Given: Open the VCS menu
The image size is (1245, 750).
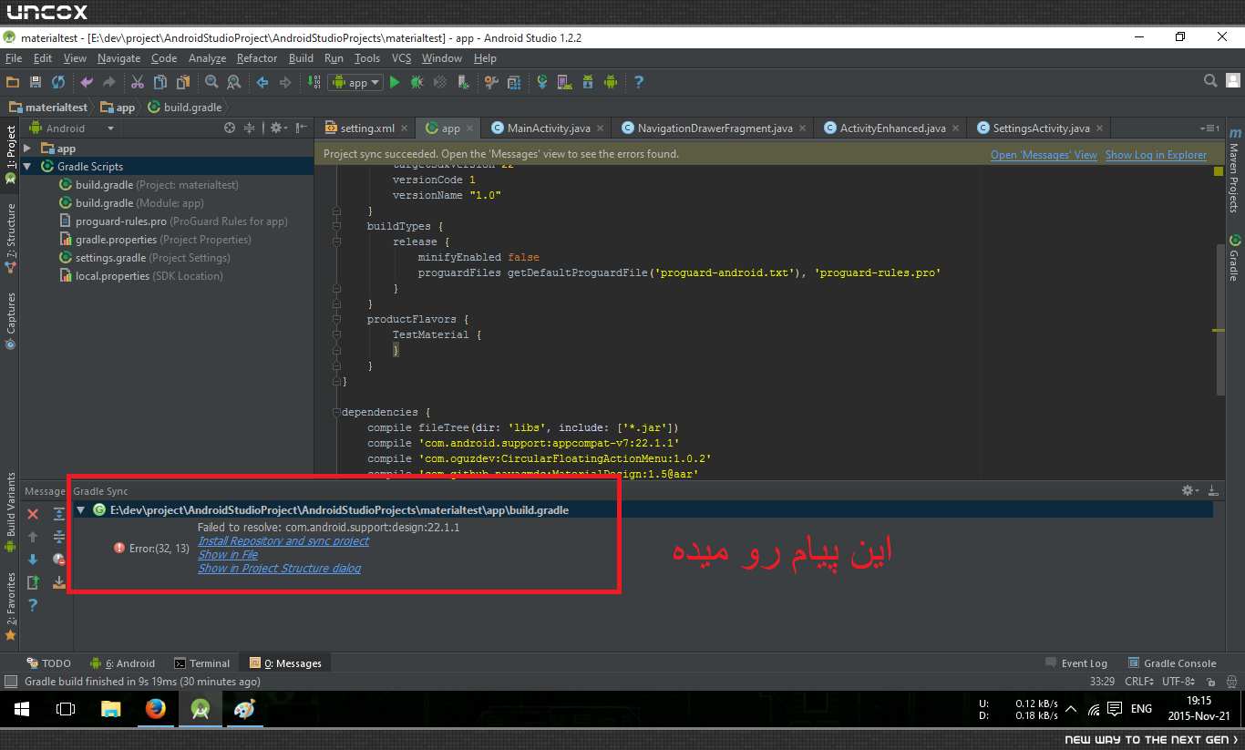Looking at the screenshot, I should [401, 58].
